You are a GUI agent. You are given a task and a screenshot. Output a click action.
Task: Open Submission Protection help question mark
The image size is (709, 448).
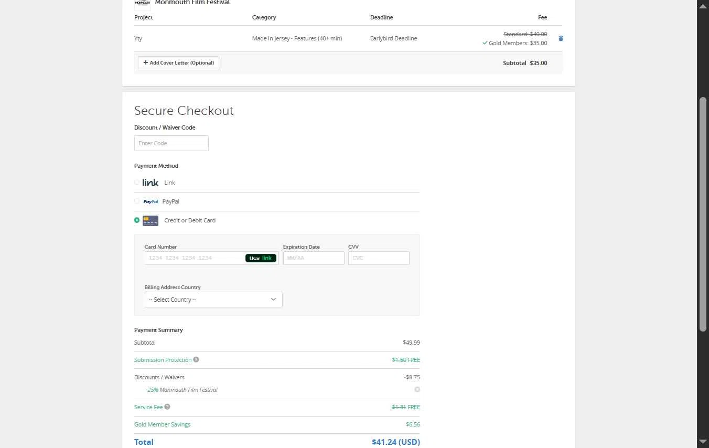click(196, 359)
